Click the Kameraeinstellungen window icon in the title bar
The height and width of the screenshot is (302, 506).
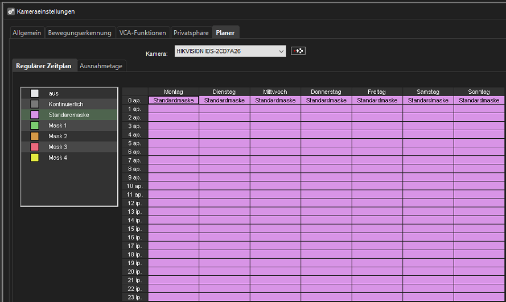pyautogui.click(x=11, y=11)
